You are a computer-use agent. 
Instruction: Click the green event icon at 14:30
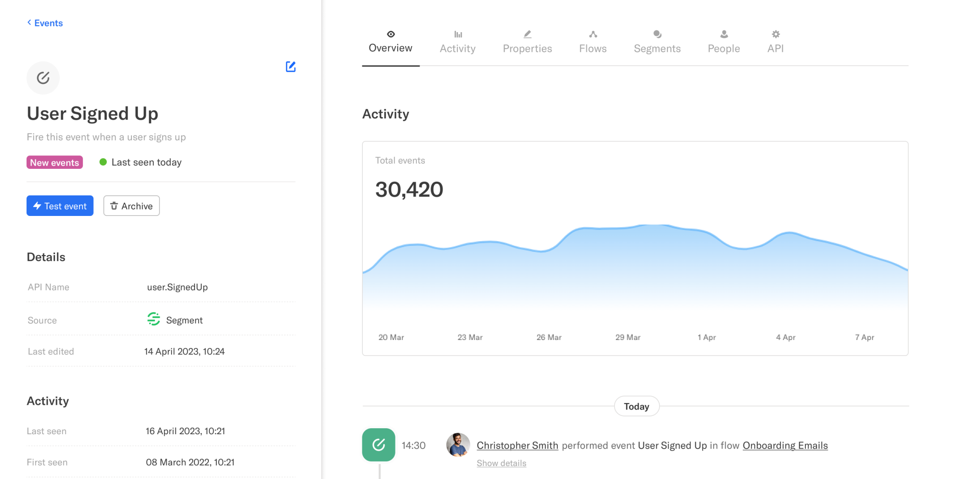[x=378, y=445]
